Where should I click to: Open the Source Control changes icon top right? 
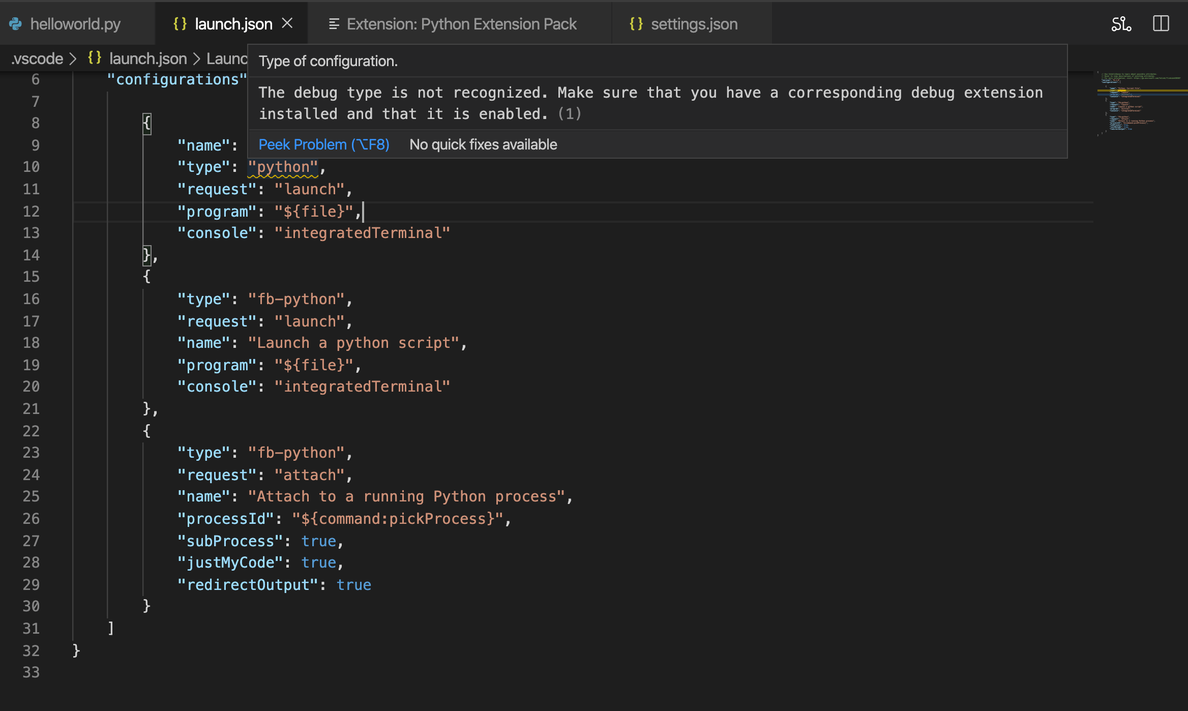pos(1121,23)
